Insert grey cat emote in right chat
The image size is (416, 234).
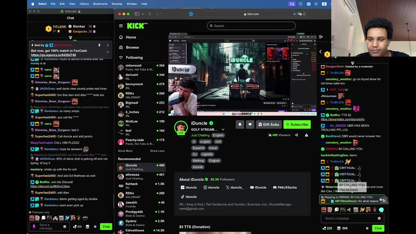(x=356, y=210)
